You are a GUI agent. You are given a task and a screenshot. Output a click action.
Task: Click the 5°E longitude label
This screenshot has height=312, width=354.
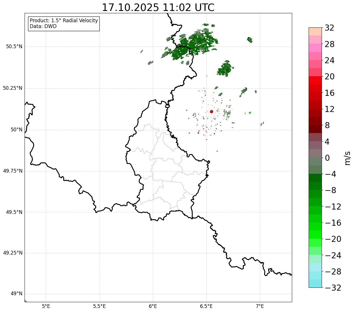click(x=46, y=306)
